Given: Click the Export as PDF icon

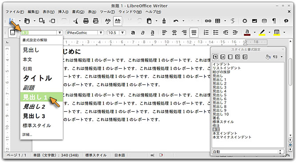Looking at the screenshot, I should point(76,21).
